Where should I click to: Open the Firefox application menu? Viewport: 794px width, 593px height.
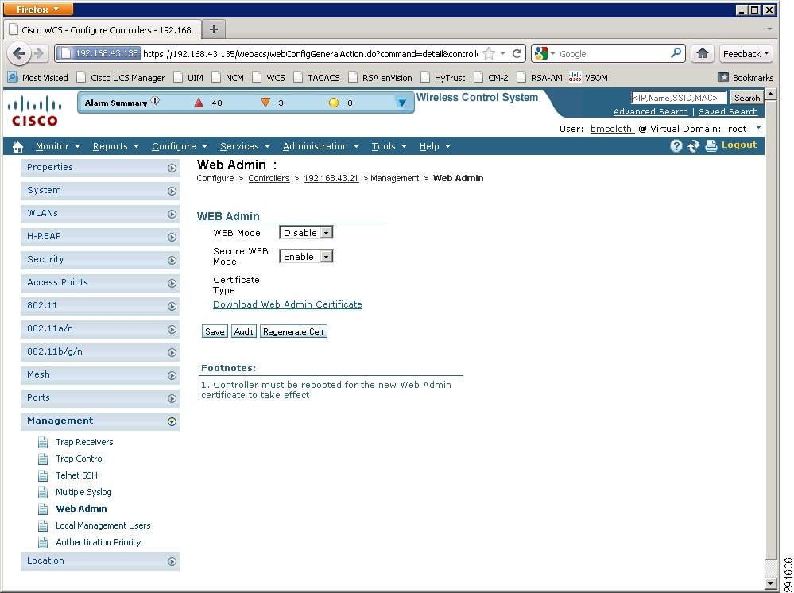(x=38, y=9)
